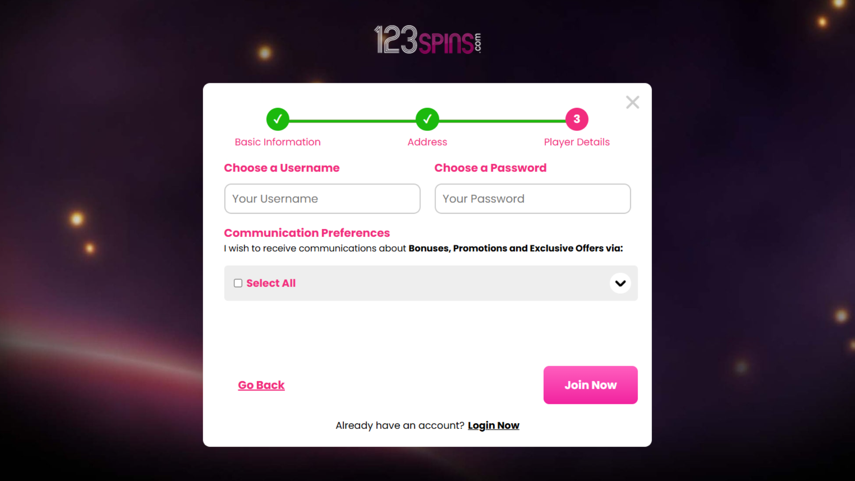855x481 pixels.
Task: Click the Communication Preferences heading
Action: coord(307,233)
